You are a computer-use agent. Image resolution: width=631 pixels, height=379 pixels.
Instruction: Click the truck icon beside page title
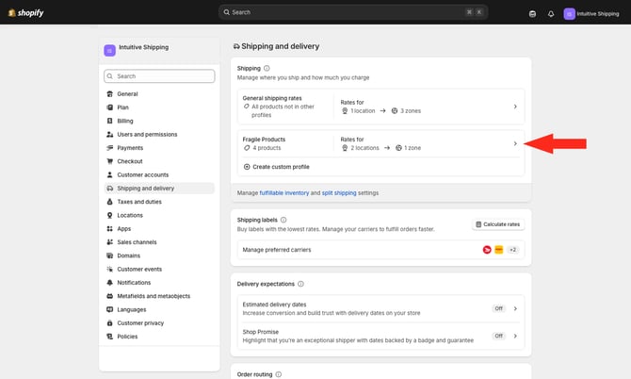(x=236, y=47)
